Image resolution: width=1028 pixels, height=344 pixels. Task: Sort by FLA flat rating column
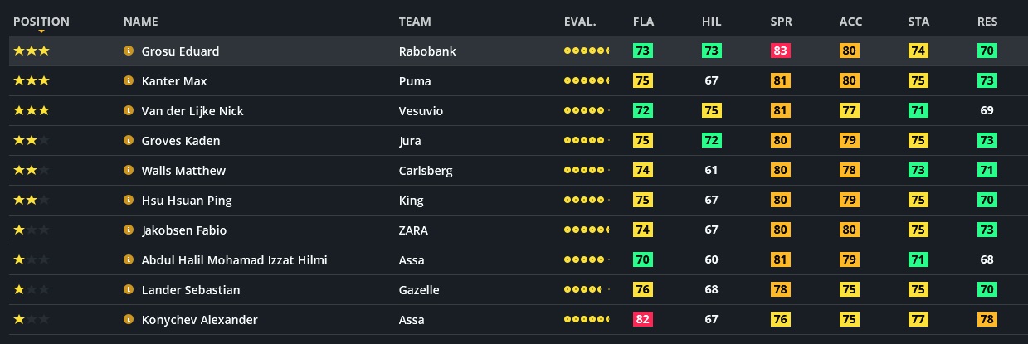tap(643, 22)
